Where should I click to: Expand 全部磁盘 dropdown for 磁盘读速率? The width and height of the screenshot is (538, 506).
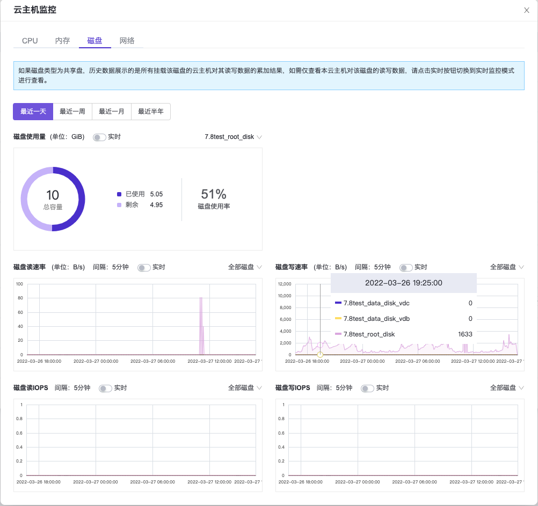(245, 267)
